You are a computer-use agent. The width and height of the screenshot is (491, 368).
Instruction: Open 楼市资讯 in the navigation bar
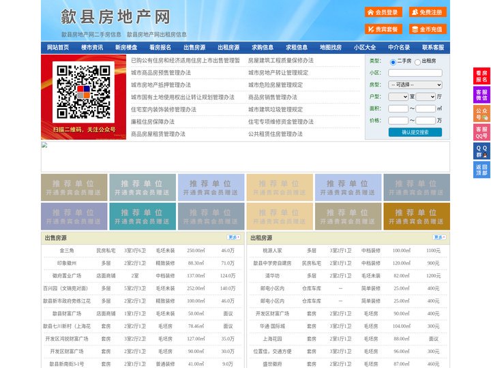point(92,48)
